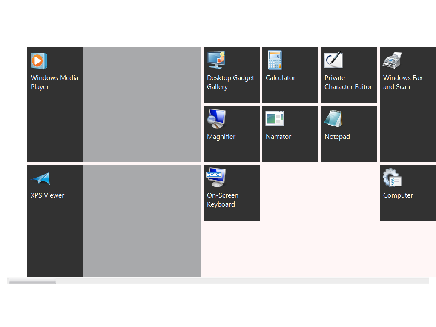This screenshot has width=436, height=327.
Task: Click the "Calculator" tile label
Action: tap(281, 78)
